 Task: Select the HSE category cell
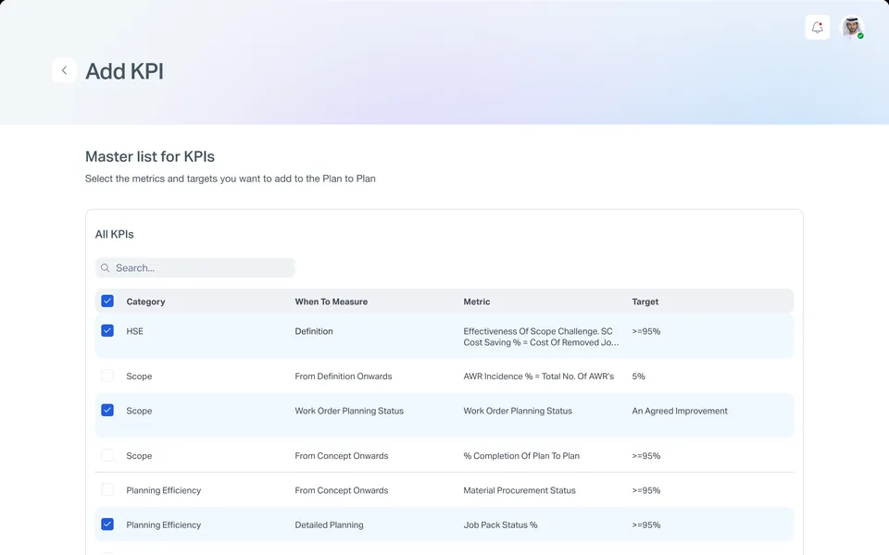(x=135, y=331)
